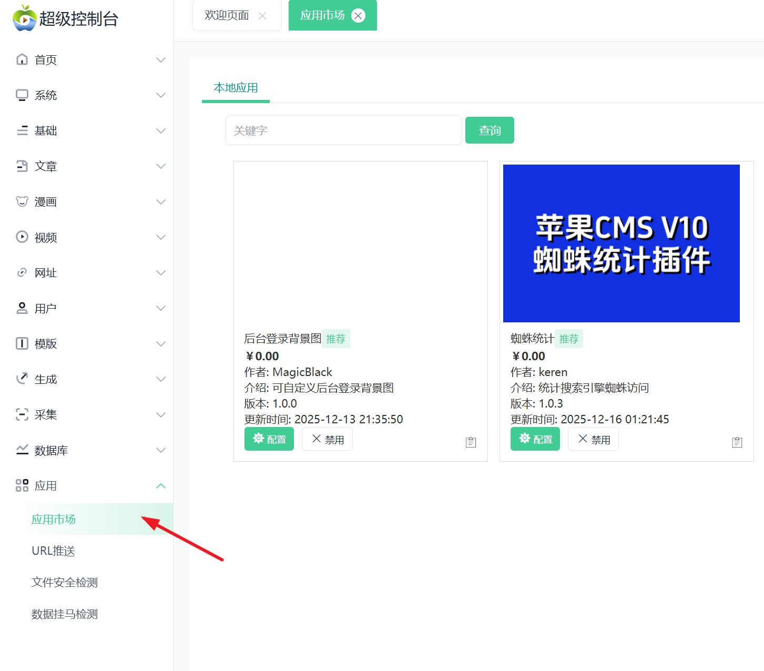Click the 采集 scan icon

pyautogui.click(x=22, y=414)
